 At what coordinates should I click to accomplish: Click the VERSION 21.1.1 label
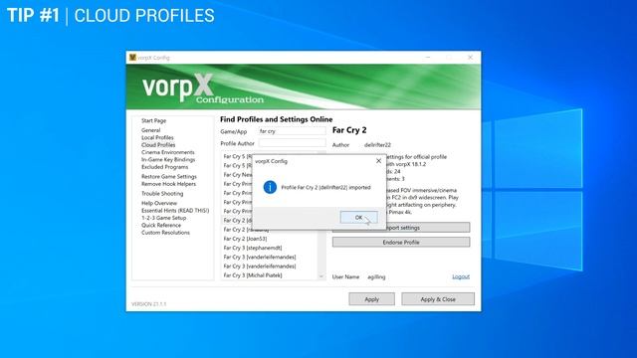148,304
